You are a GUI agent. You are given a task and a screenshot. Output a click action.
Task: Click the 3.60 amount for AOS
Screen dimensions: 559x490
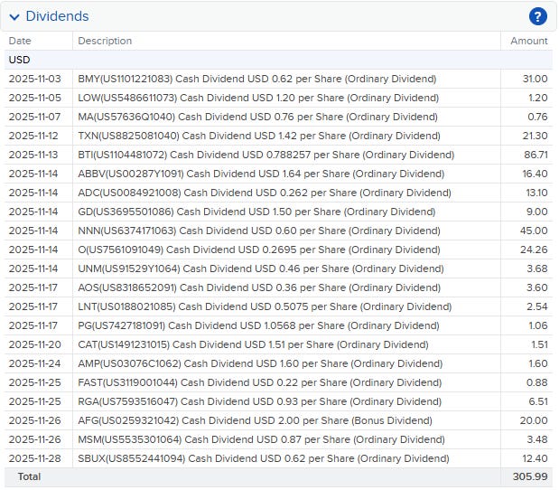coord(537,287)
